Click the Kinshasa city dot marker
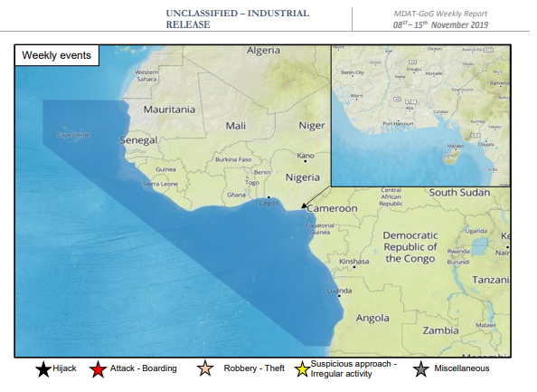 [x=354, y=267]
